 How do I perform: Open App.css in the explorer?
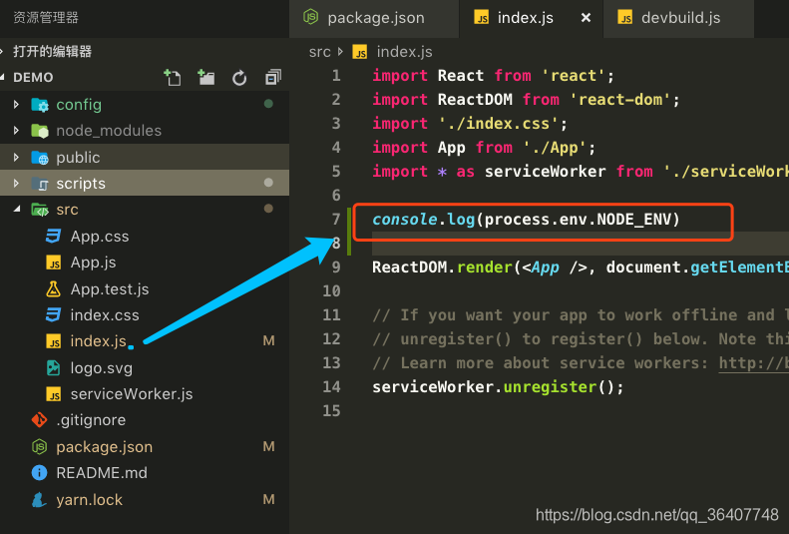pos(100,236)
